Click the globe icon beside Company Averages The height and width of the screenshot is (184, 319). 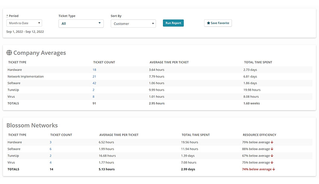point(9,52)
